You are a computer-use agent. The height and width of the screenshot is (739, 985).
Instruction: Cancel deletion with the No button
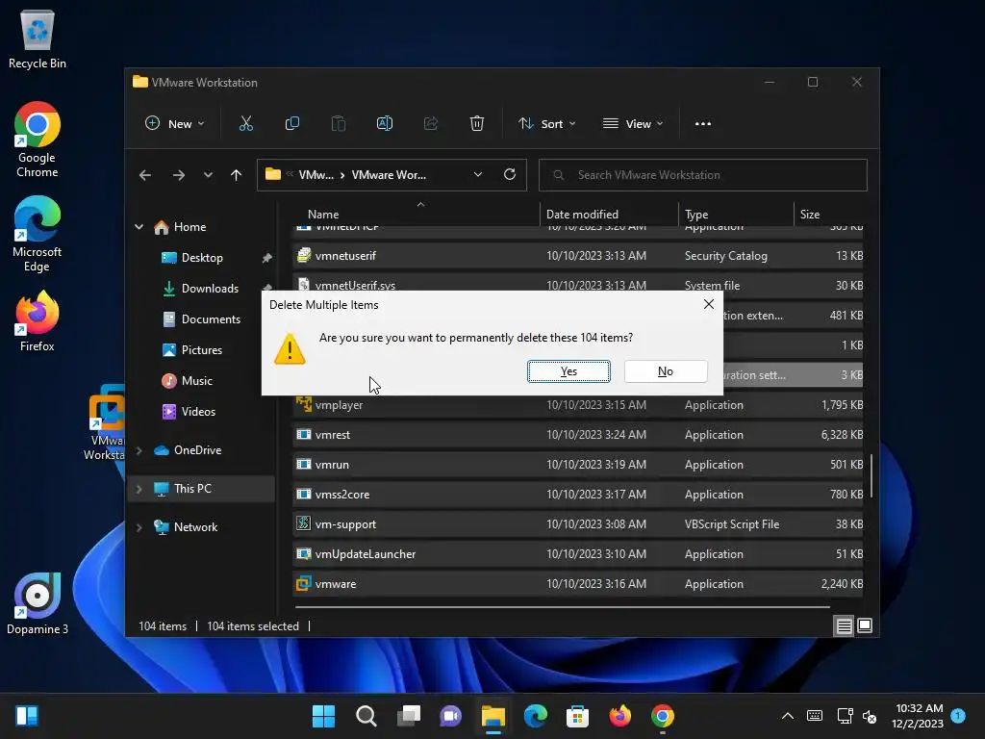[x=666, y=371]
